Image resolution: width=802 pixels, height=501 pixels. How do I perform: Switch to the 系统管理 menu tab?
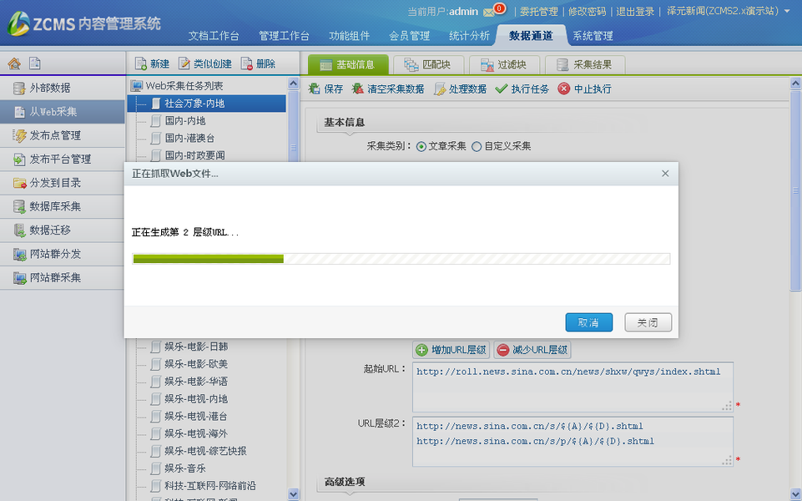click(593, 36)
